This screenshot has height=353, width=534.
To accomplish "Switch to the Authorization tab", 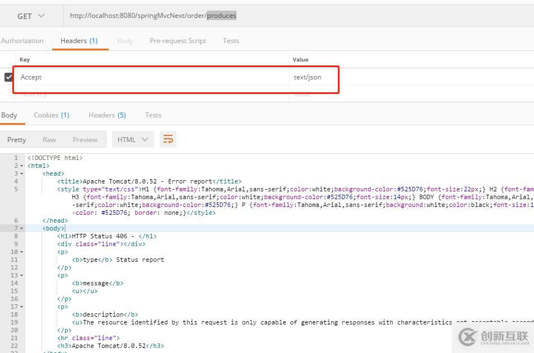I will [x=22, y=41].
